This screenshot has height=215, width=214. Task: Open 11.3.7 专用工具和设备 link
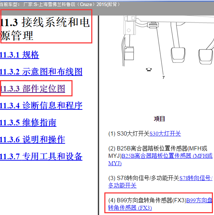tap(41, 156)
